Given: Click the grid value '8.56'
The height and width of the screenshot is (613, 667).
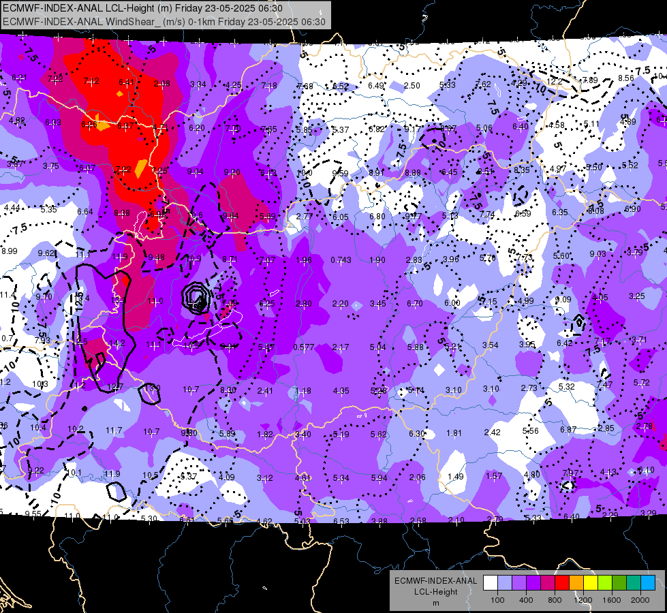Looking at the screenshot, I should point(626,78).
